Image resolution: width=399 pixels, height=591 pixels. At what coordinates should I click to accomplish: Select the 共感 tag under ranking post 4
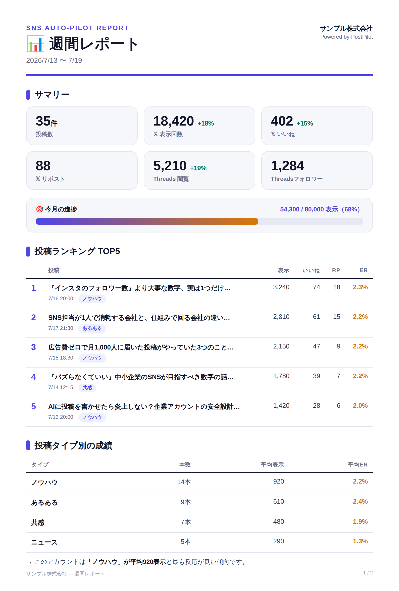87,388
